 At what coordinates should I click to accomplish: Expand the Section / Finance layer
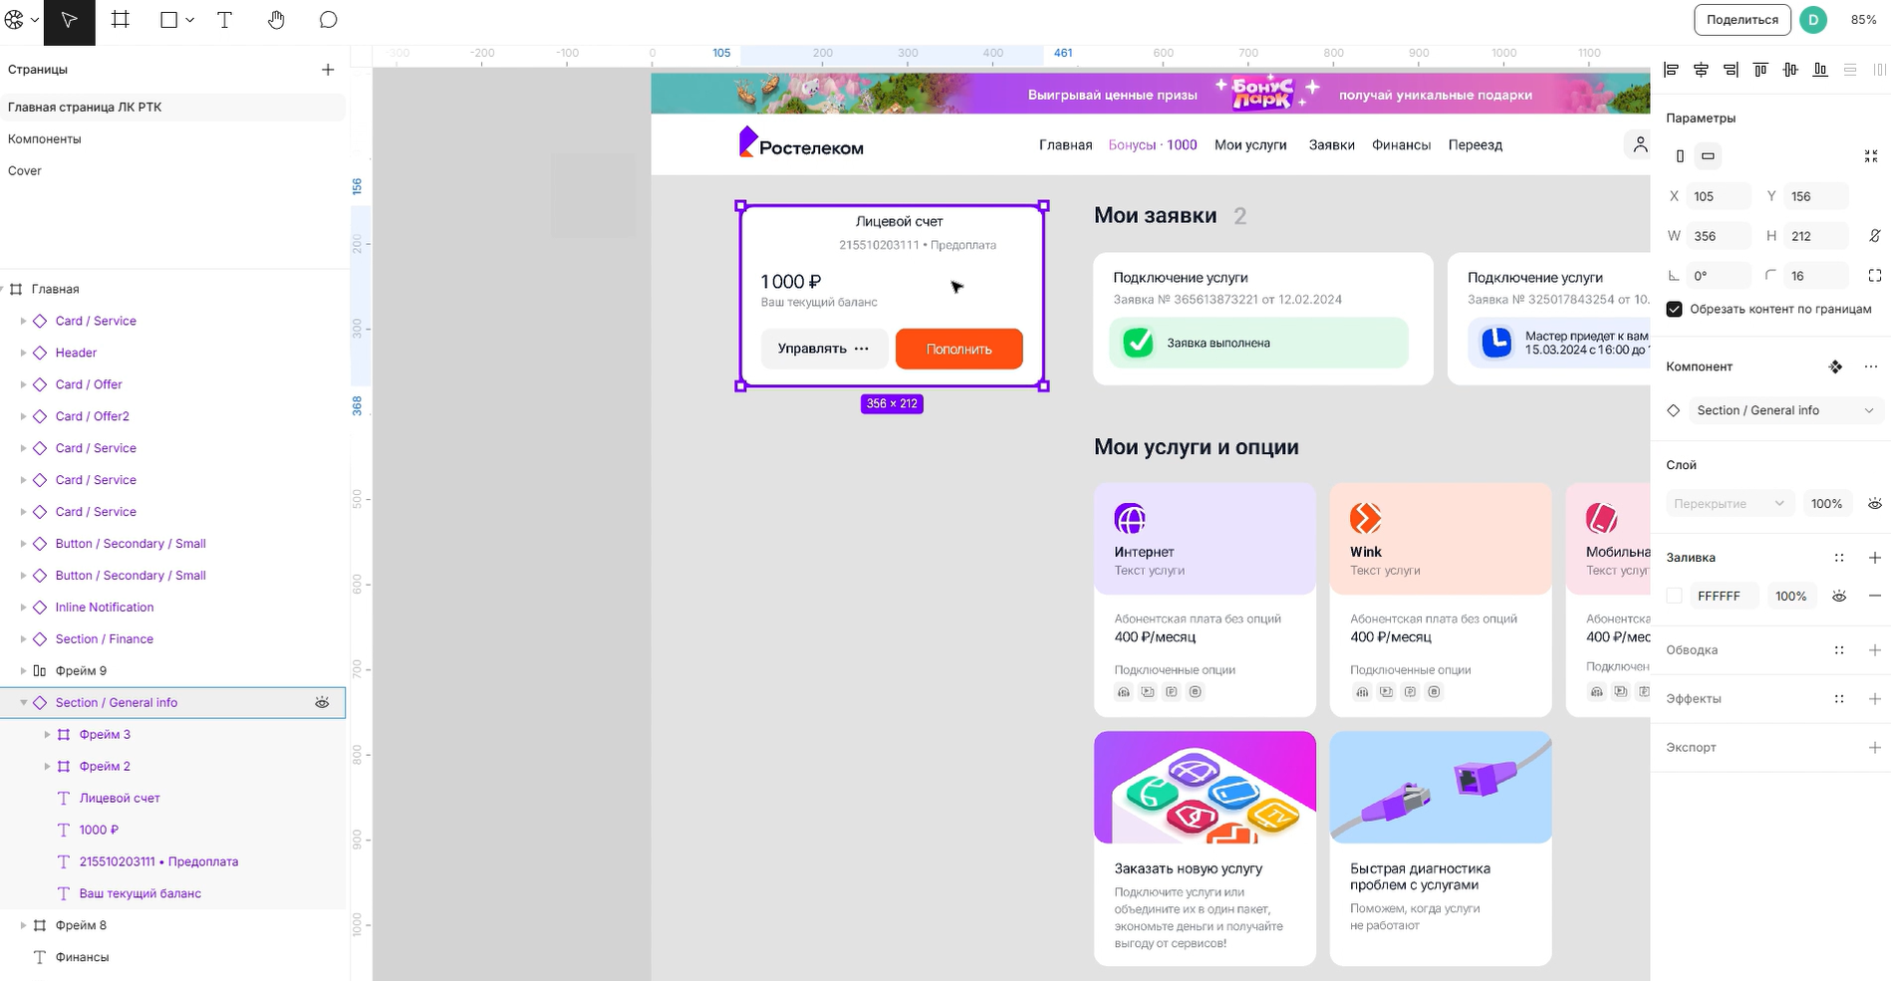[23, 638]
